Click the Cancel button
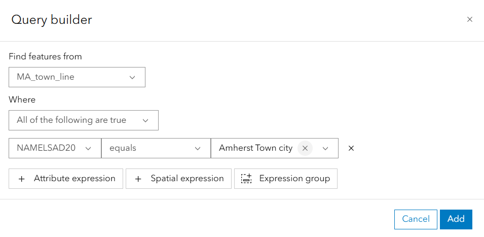The height and width of the screenshot is (237, 484). point(416,219)
